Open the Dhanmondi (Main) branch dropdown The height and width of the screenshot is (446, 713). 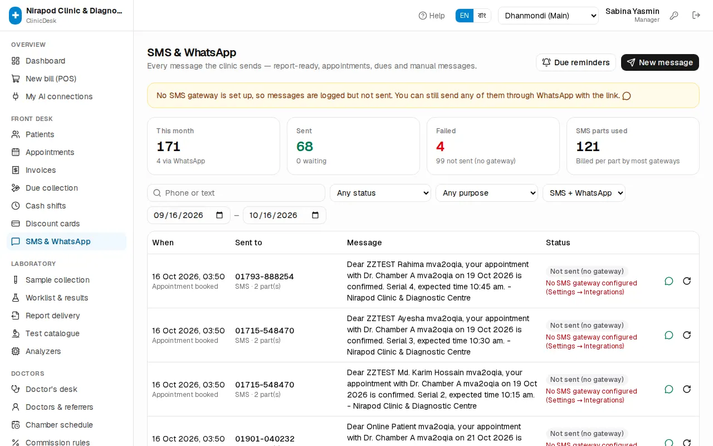[548, 16]
